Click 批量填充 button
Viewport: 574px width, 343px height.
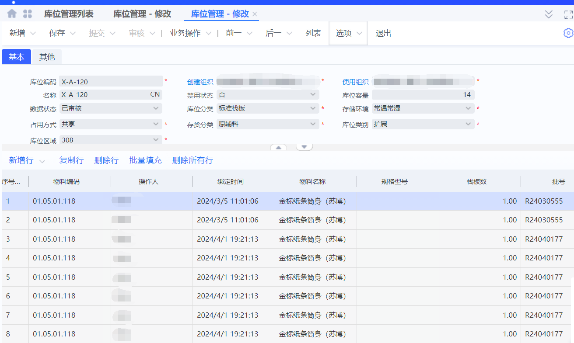pyautogui.click(x=146, y=160)
